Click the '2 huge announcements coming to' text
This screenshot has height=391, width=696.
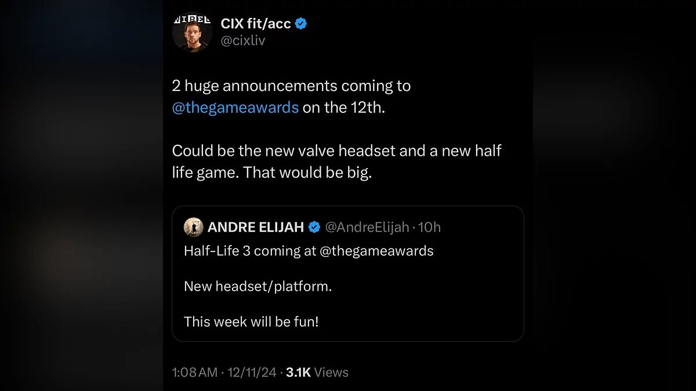(291, 86)
